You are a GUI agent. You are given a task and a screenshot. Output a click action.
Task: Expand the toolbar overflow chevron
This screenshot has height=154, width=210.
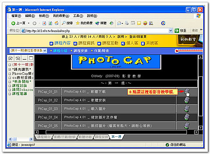201,30
